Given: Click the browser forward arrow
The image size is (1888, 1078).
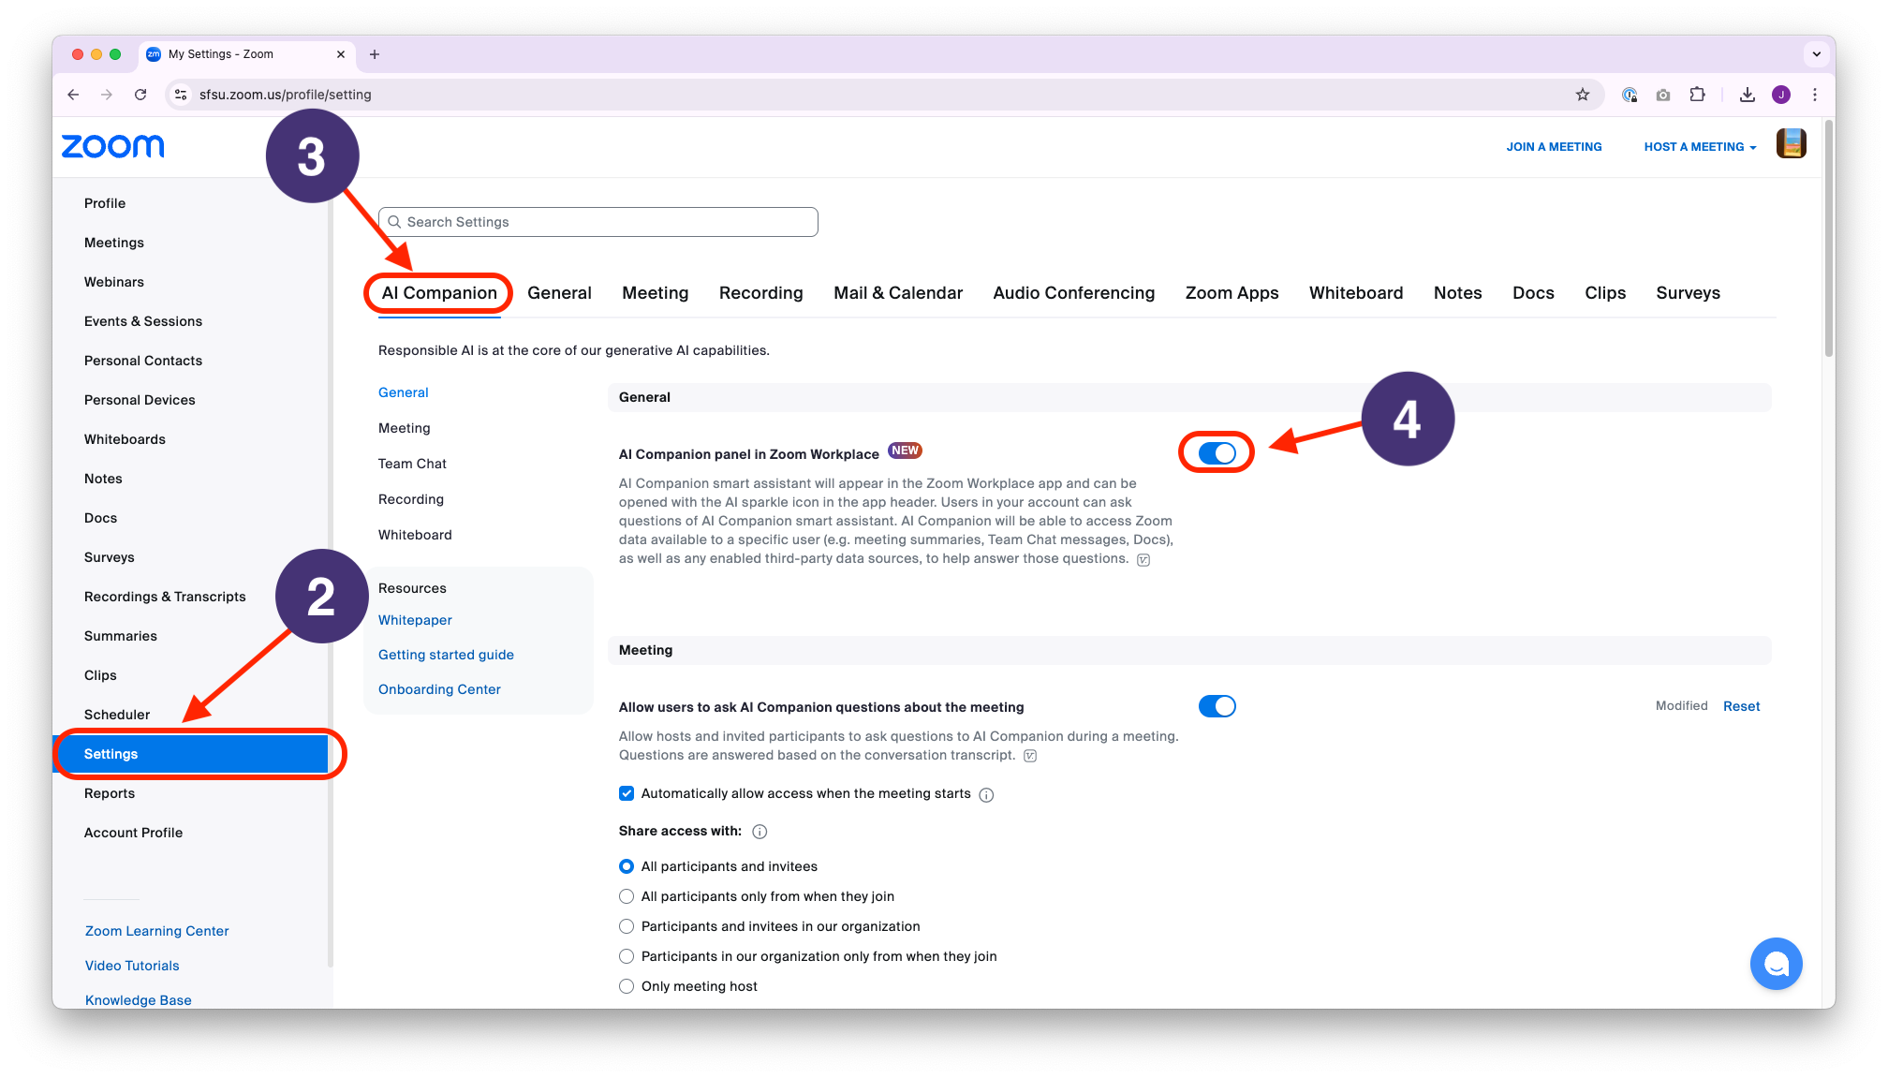Looking at the screenshot, I should coord(107,95).
